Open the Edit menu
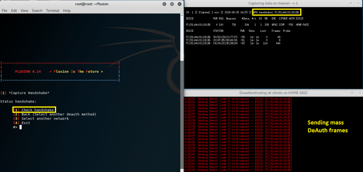The width and height of the screenshot is (363, 172). pyautogui.click(x=14, y=11)
